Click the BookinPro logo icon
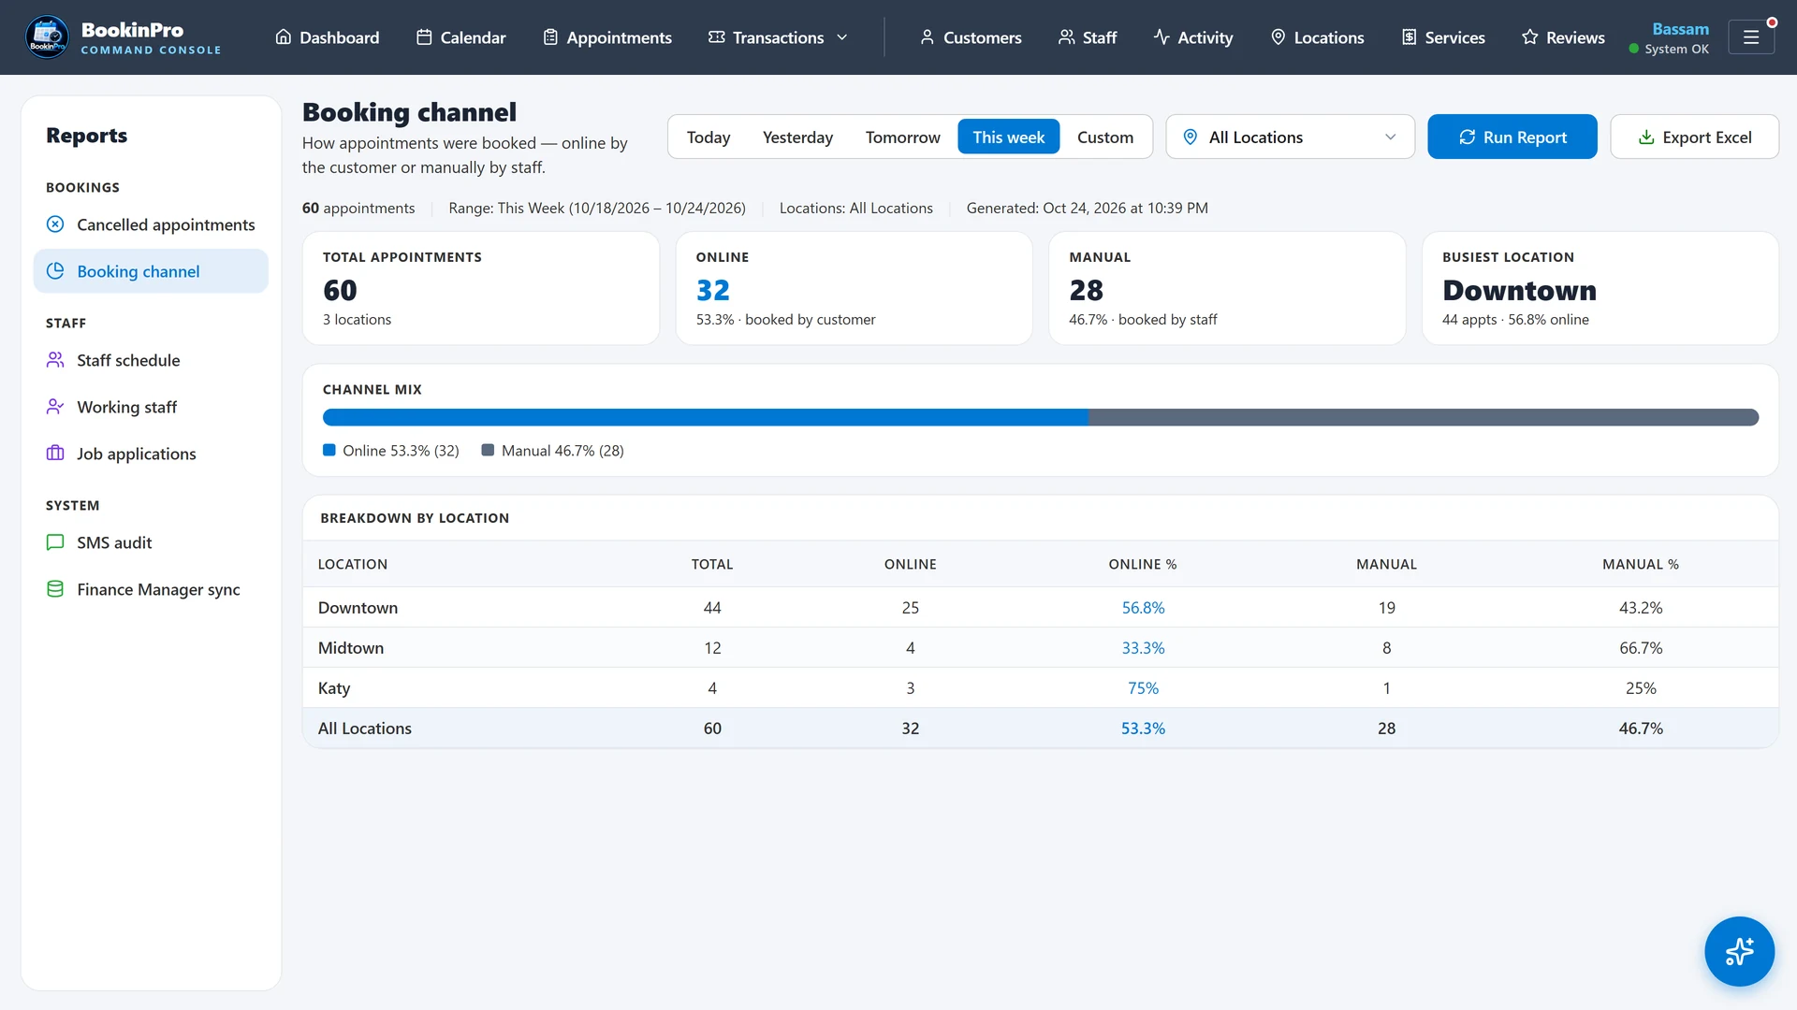Viewport: 1797px width, 1010px height. pyautogui.click(x=47, y=37)
